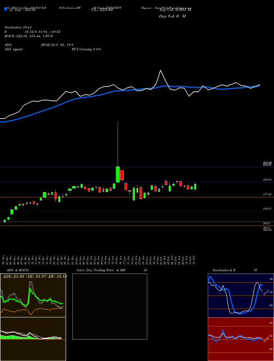Viewport: 274px width, 361px height.
Task: Click the '224.54' price level label
Action: tap(267, 179)
